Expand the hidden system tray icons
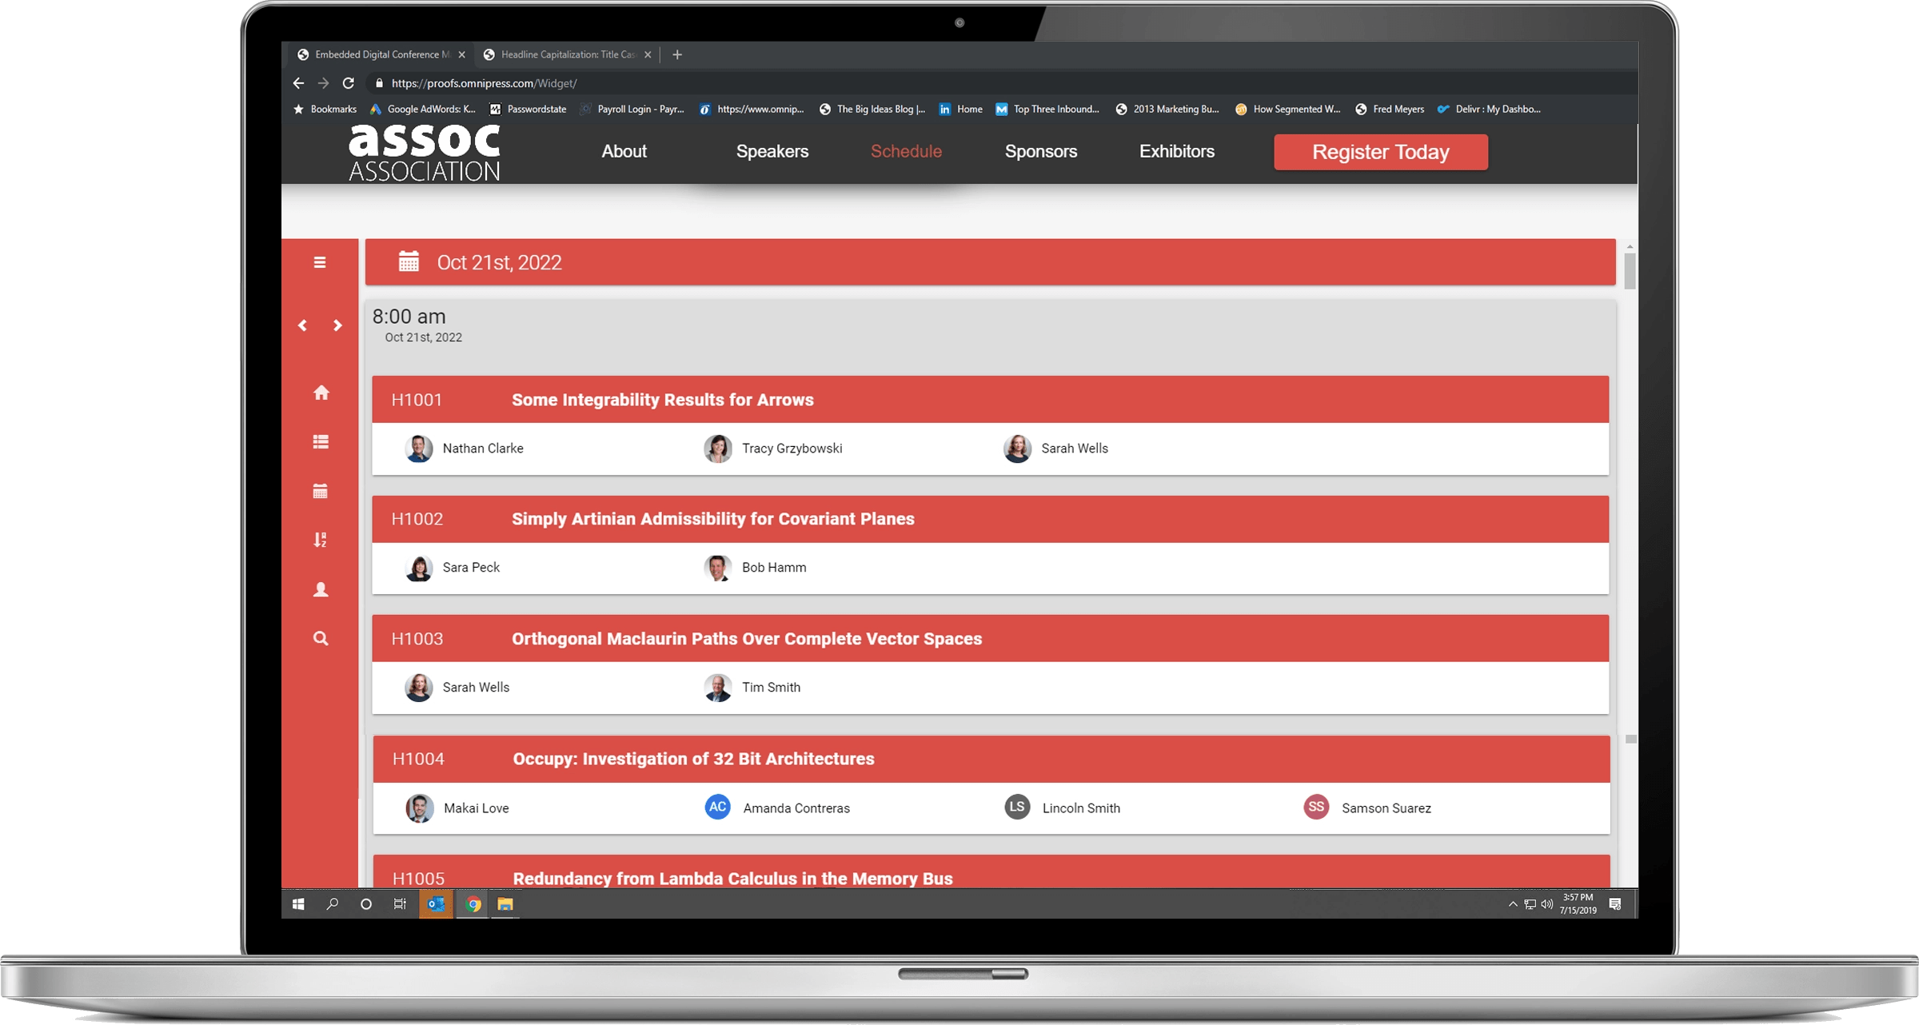 pyautogui.click(x=1514, y=904)
